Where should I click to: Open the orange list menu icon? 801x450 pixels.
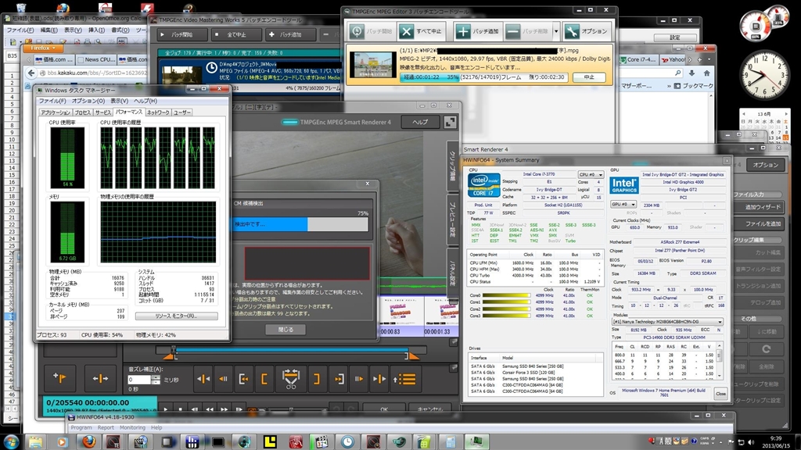404,379
